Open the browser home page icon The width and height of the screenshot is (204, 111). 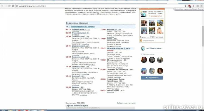tap(13, 6)
